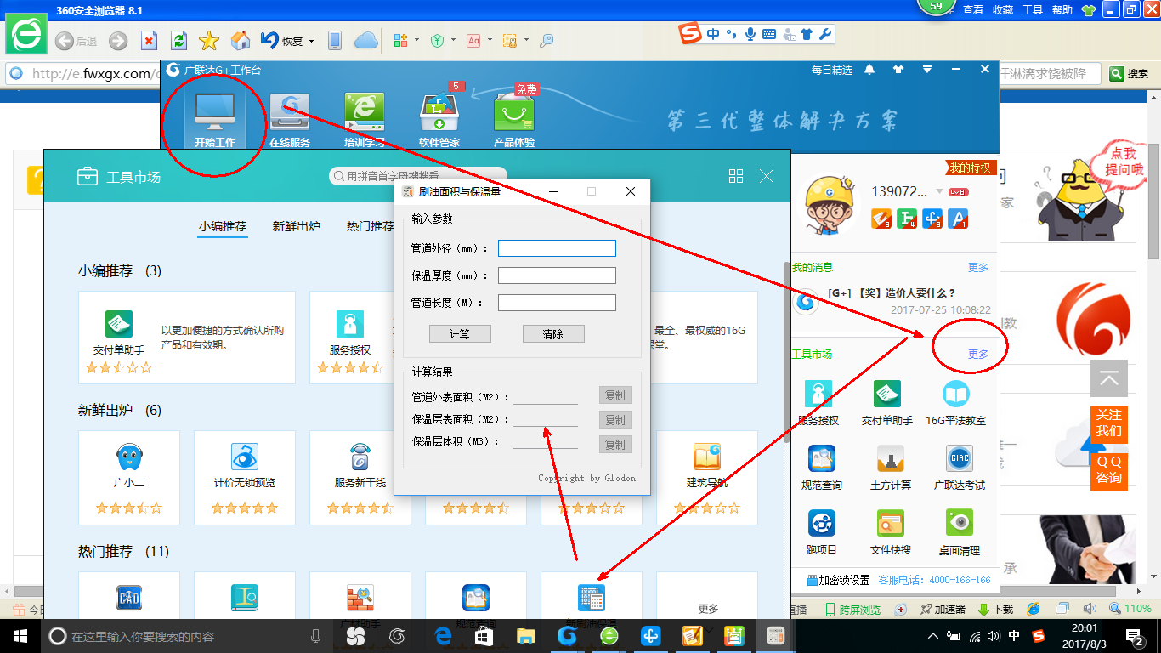1161x653 pixels.
Task: Switch to 热门推荐 tab in 工具市场
Action: (x=371, y=226)
